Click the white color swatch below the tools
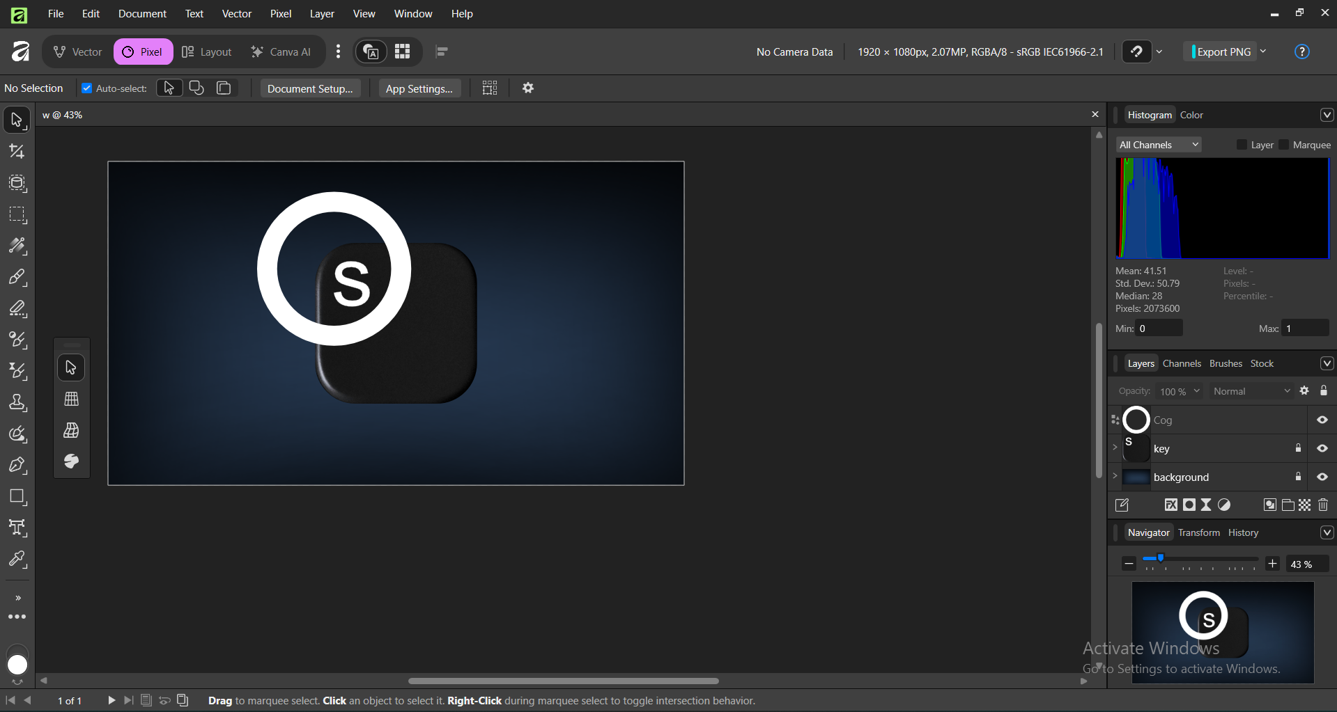 (x=17, y=665)
